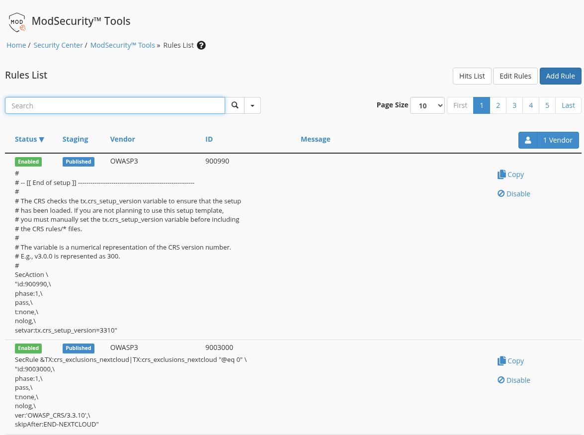Click the magnifying glass search button
This screenshot has height=435, width=584.
[x=235, y=105]
